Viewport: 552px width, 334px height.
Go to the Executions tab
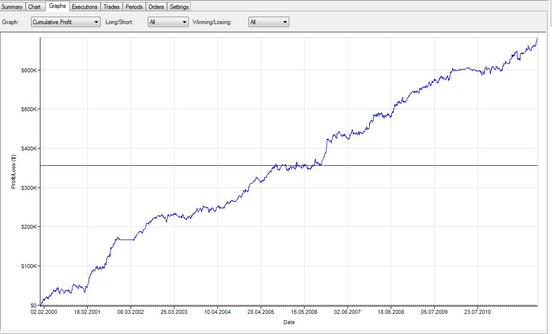coord(85,7)
